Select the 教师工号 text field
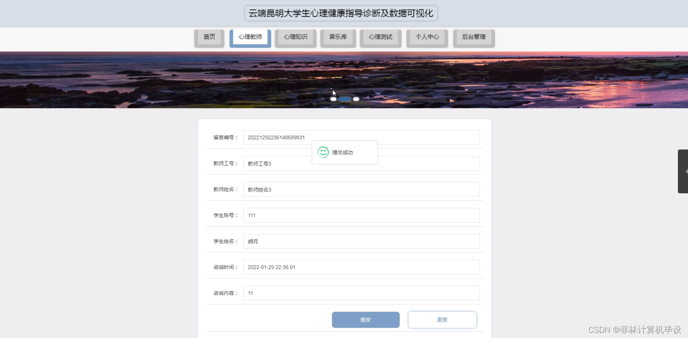Image resolution: width=688 pixels, height=338 pixels. tap(361, 163)
